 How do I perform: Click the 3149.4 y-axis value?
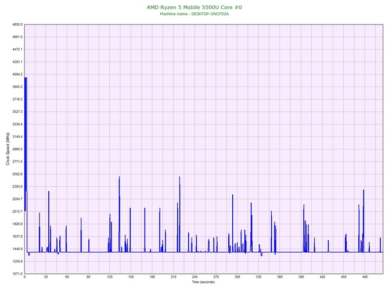[x=17, y=137]
